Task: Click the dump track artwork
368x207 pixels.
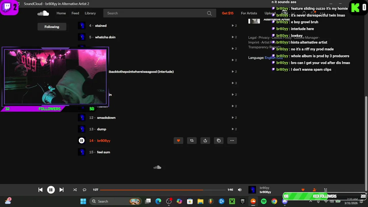Action: click(x=82, y=129)
